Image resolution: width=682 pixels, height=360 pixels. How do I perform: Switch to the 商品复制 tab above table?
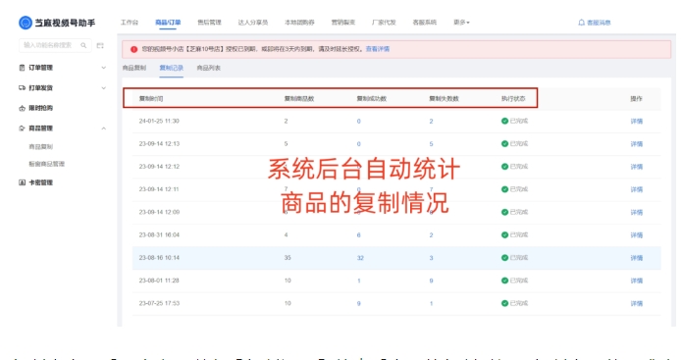[x=134, y=68]
